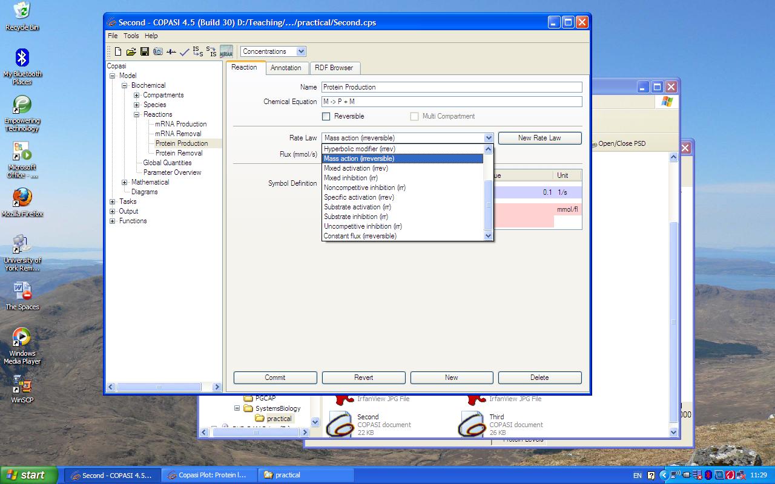Click the camera capture toolbar icon
Image resolution: width=775 pixels, height=484 pixels.
(x=158, y=52)
